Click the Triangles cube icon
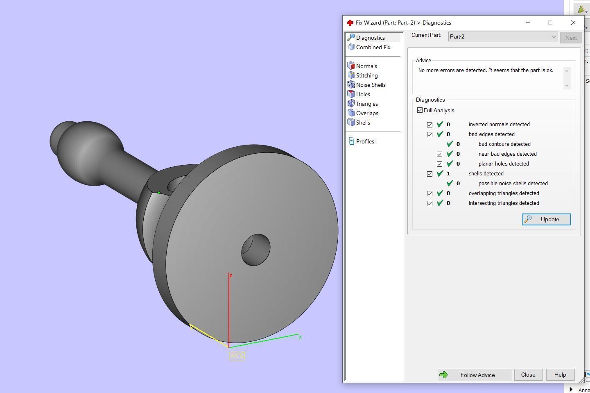Image resolution: width=590 pixels, height=393 pixels. click(351, 104)
